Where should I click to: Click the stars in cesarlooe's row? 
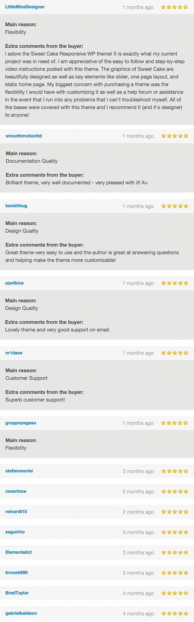174,492
